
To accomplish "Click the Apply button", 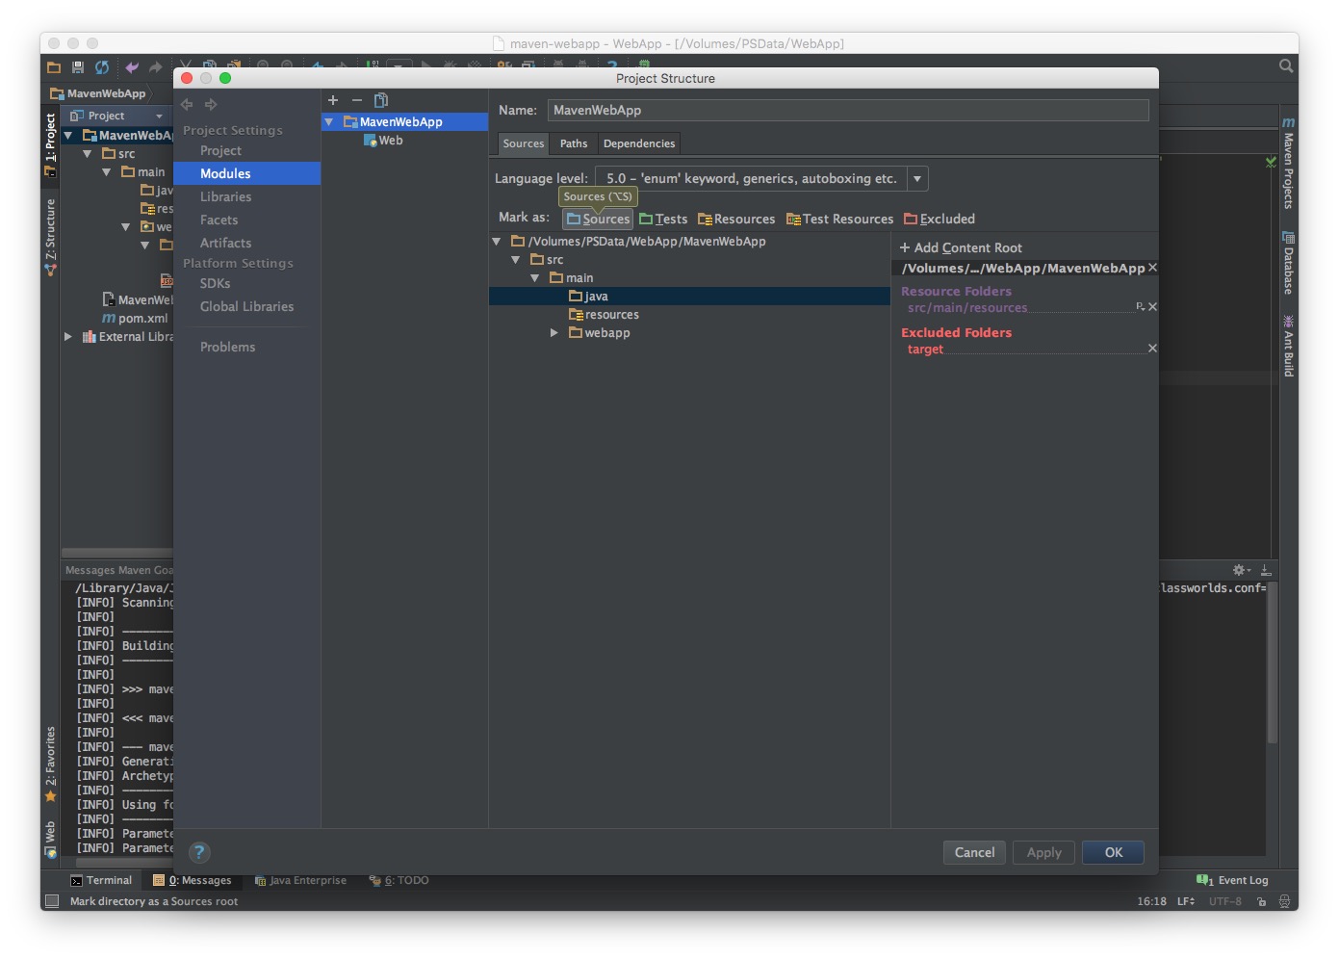I will point(1043,852).
